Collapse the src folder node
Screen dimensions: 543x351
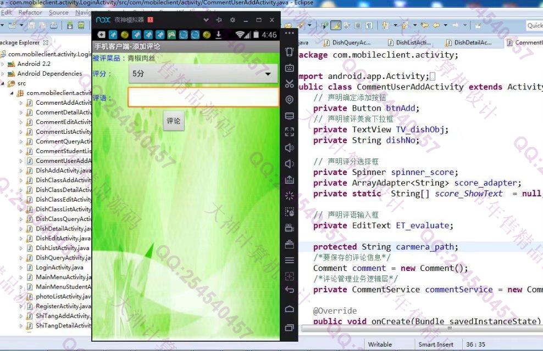pyautogui.click(x=3, y=83)
